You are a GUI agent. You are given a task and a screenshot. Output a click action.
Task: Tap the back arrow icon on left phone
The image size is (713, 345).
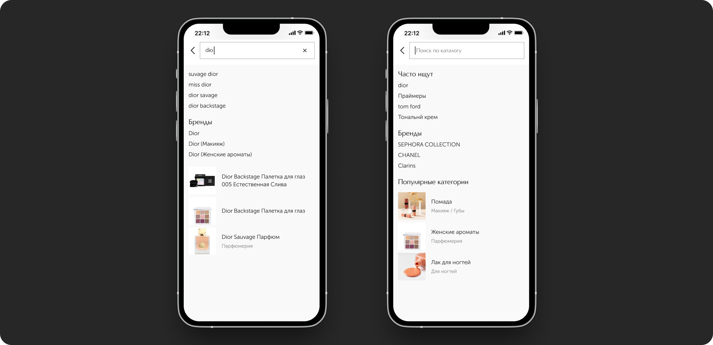point(192,50)
